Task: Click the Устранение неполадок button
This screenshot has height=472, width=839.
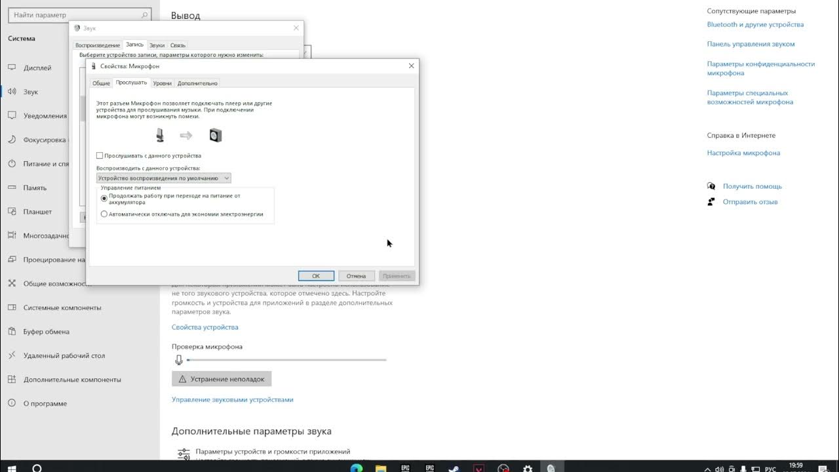Action: point(222,379)
